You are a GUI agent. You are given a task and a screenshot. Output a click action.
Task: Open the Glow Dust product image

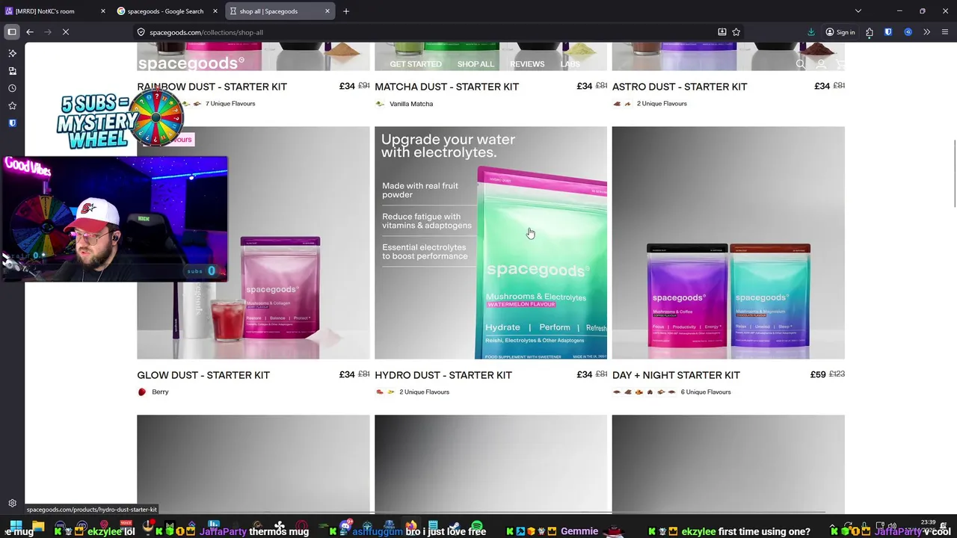click(253, 243)
